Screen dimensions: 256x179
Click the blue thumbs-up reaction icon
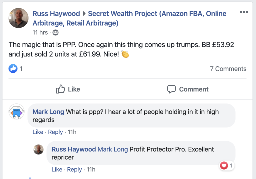click(13, 69)
